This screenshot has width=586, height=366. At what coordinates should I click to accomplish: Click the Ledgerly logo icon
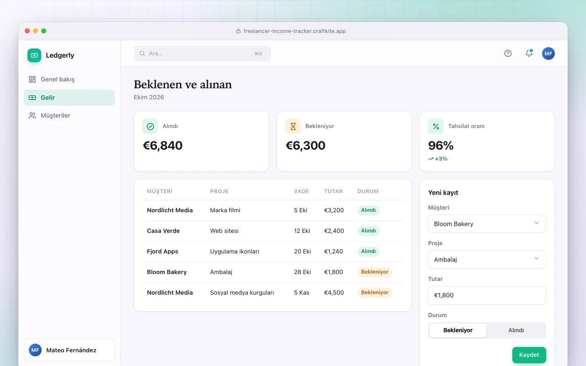pyautogui.click(x=34, y=55)
